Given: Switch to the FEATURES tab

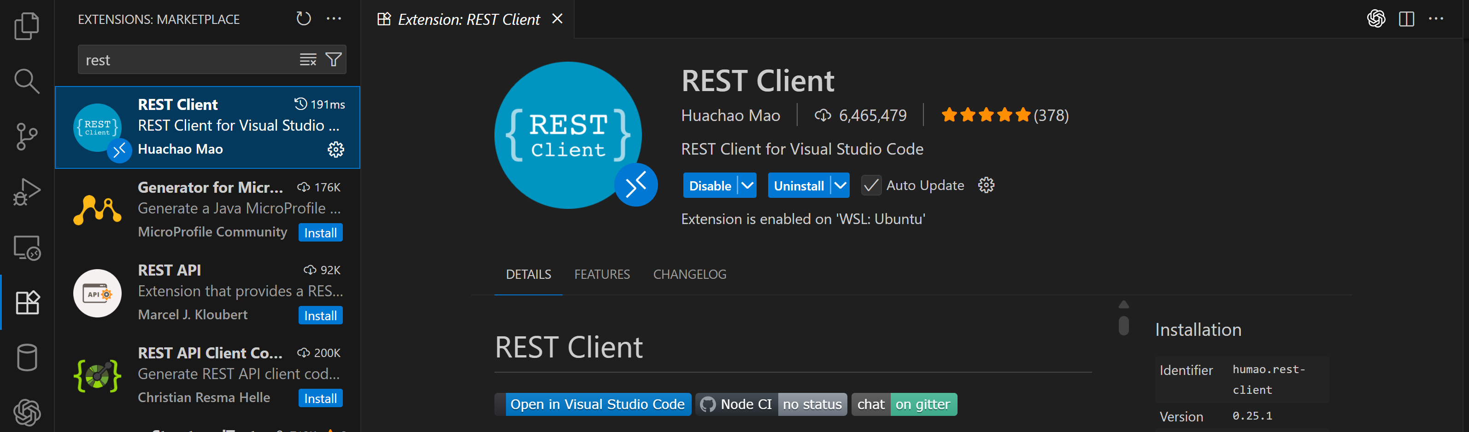Looking at the screenshot, I should [602, 274].
